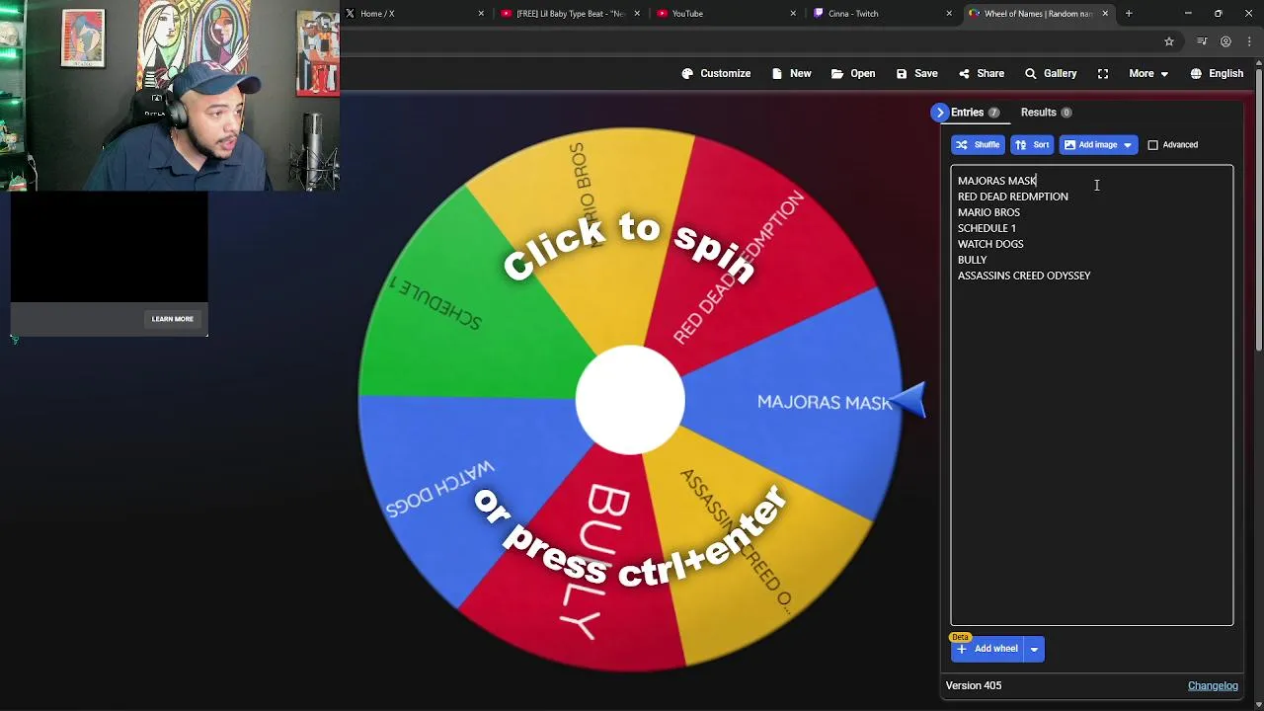The image size is (1264, 711).
Task: Shuffle the wheel entries
Action: 978,145
